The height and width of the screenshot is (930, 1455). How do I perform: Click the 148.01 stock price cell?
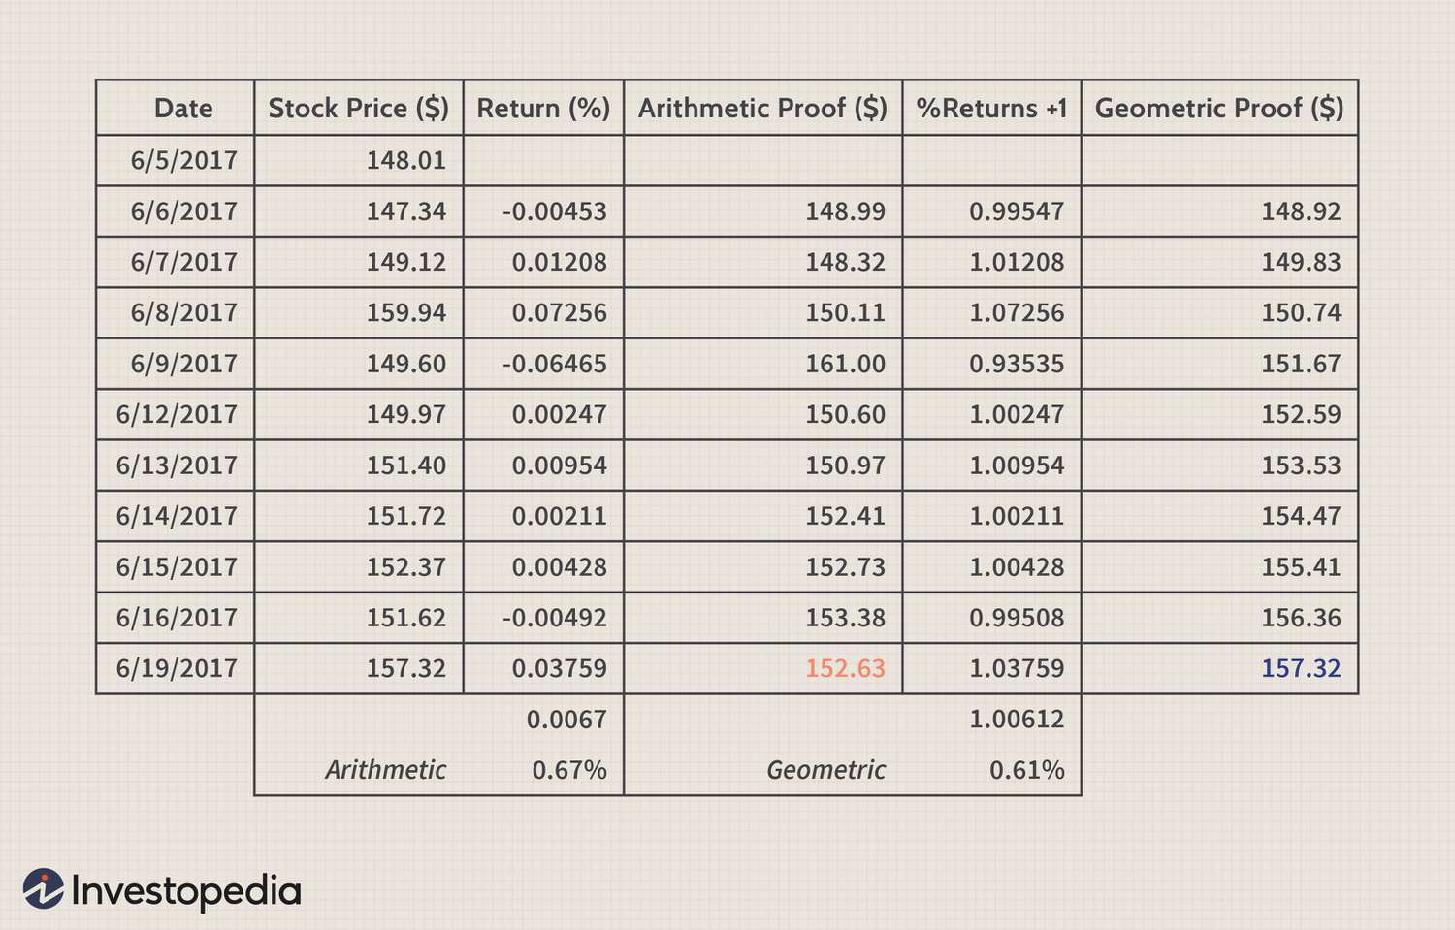click(359, 160)
